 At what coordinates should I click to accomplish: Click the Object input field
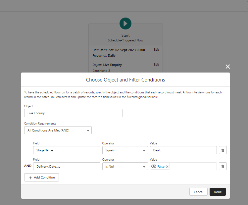pyautogui.click(x=73, y=113)
